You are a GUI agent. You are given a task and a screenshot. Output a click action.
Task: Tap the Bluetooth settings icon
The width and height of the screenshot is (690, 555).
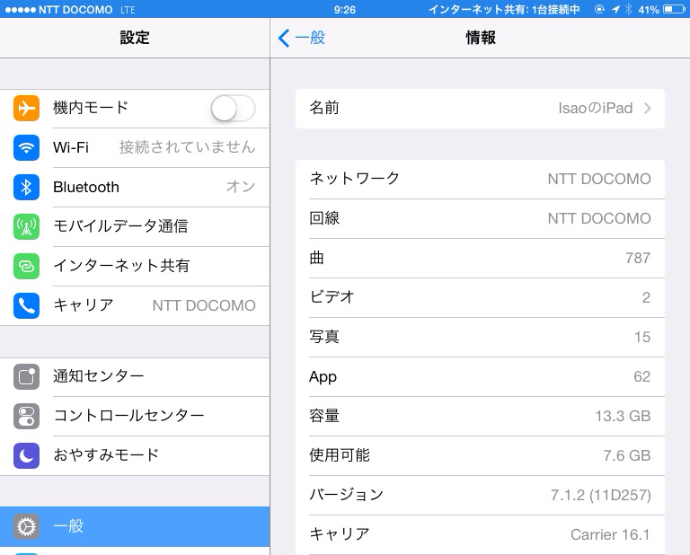point(26,188)
